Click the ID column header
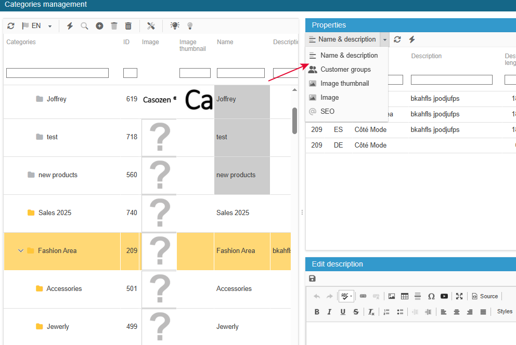The height and width of the screenshot is (345, 516). coord(126,42)
